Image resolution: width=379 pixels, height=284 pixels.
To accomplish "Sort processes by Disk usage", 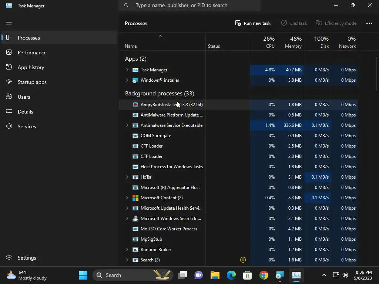I will tap(318, 42).
